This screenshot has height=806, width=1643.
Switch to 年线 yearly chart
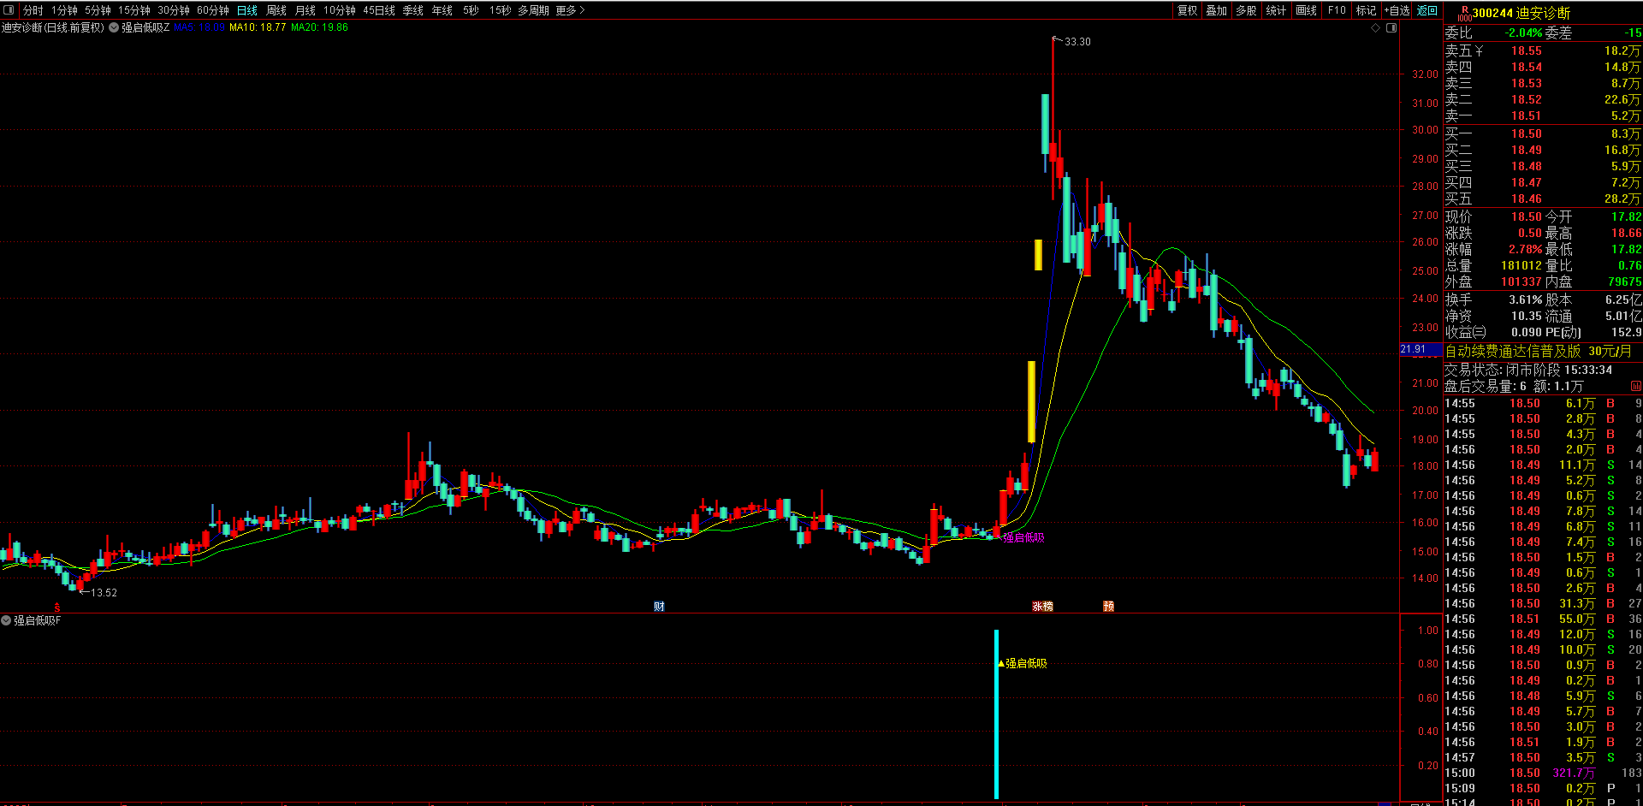point(442,10)
